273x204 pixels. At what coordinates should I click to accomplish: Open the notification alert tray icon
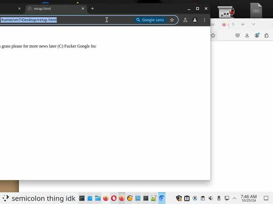pos(187,198)
